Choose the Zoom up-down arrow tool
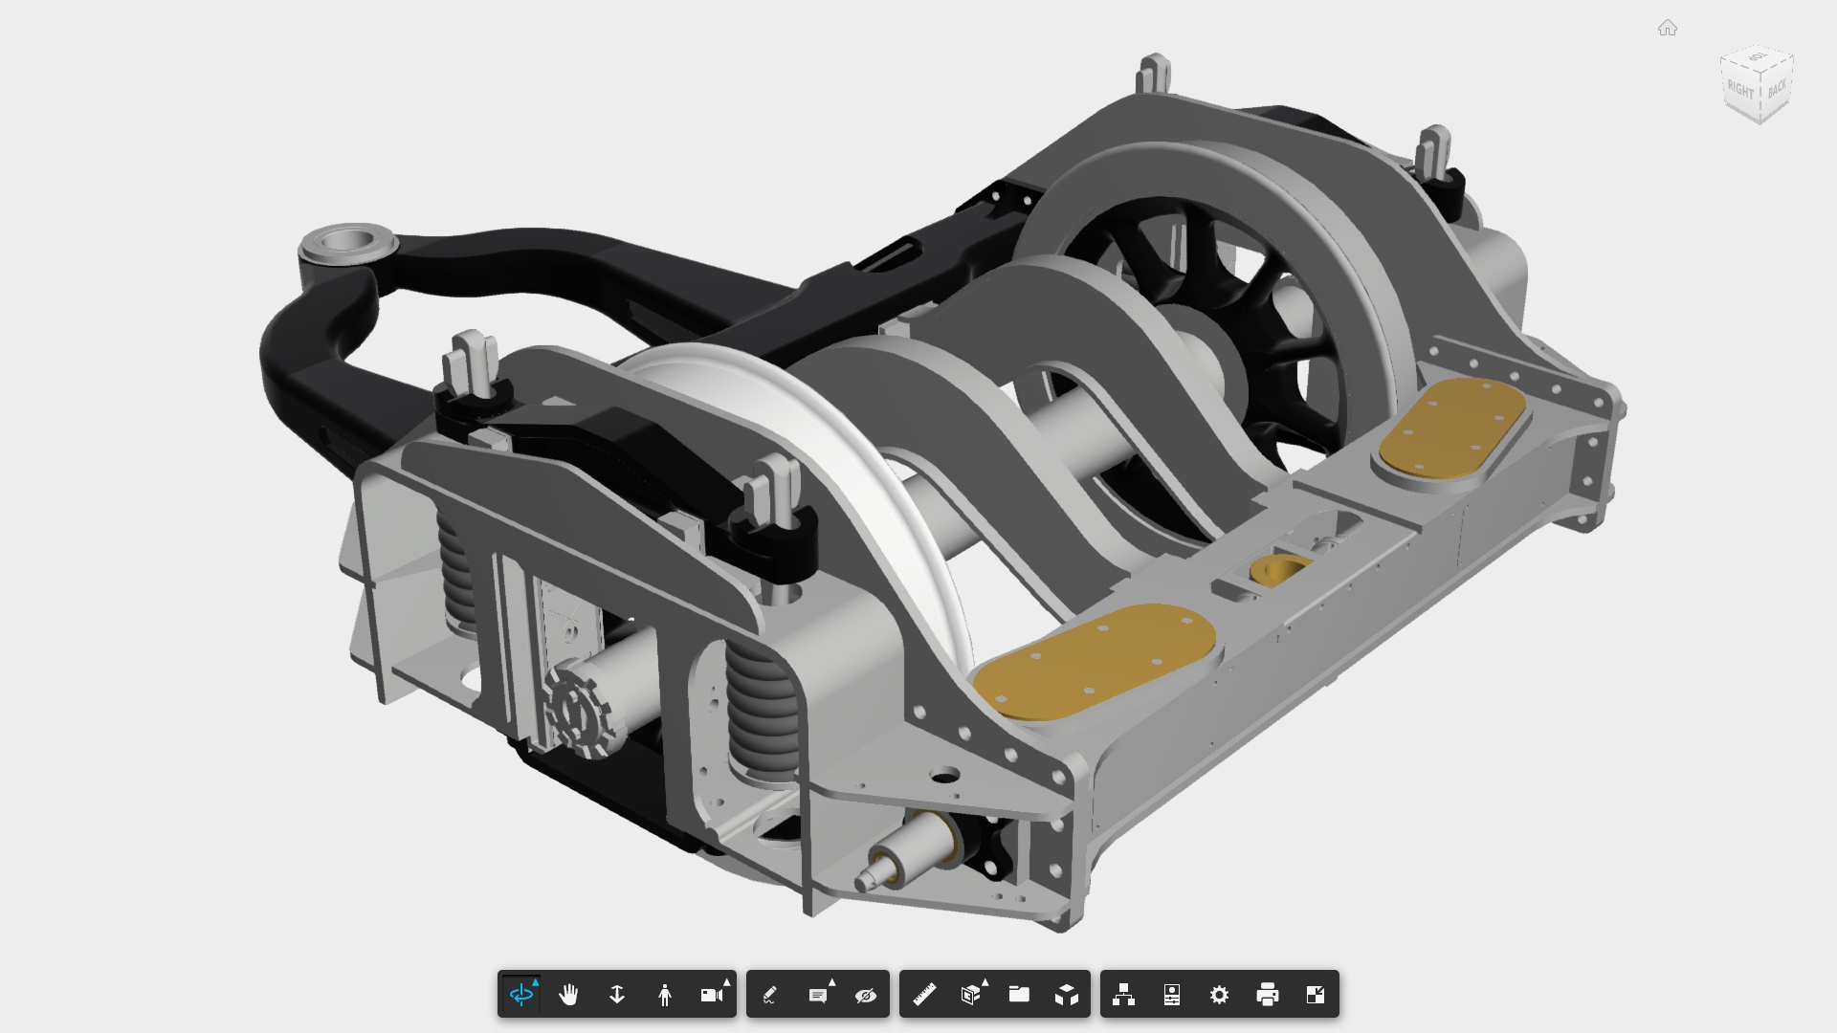Screen dimensions: 1837x1033 [617, 995]
